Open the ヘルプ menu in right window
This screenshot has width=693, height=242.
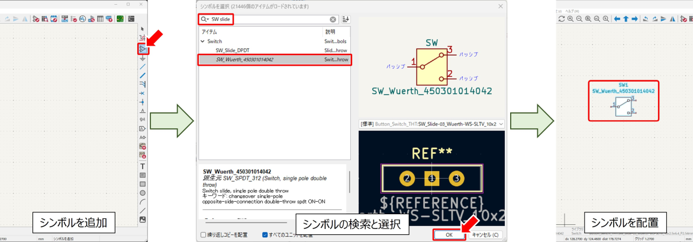pyautogui.click(x=572, y=11)
